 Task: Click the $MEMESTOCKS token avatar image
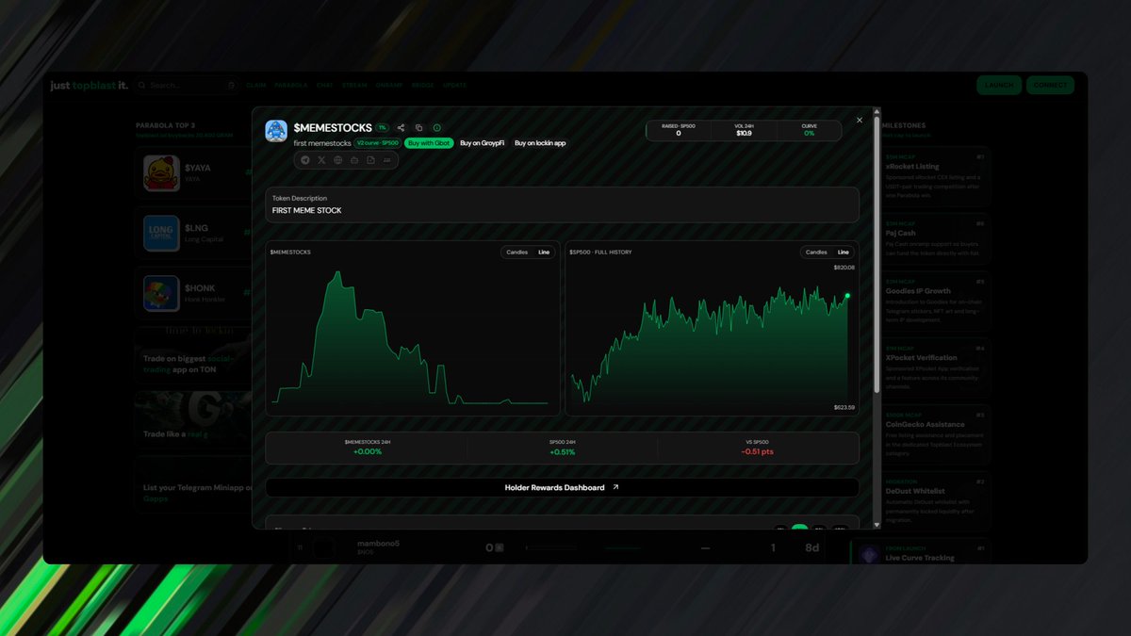click(x=276, y=131)
